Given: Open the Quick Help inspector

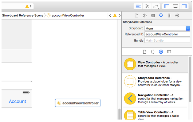Looking at the screenshot, I should (x=144, y=15).
